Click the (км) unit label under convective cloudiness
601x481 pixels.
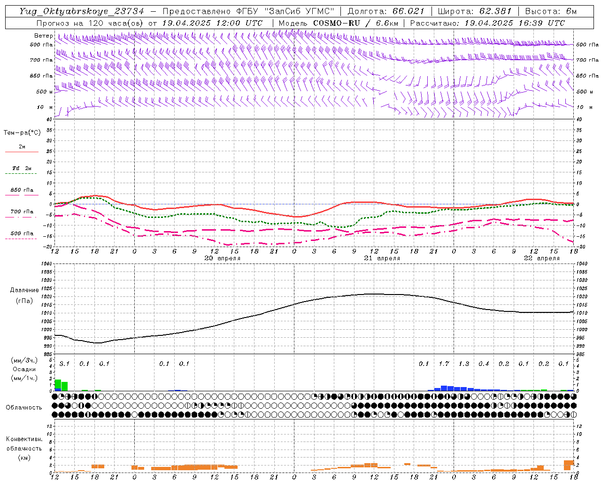pos(24,458)
